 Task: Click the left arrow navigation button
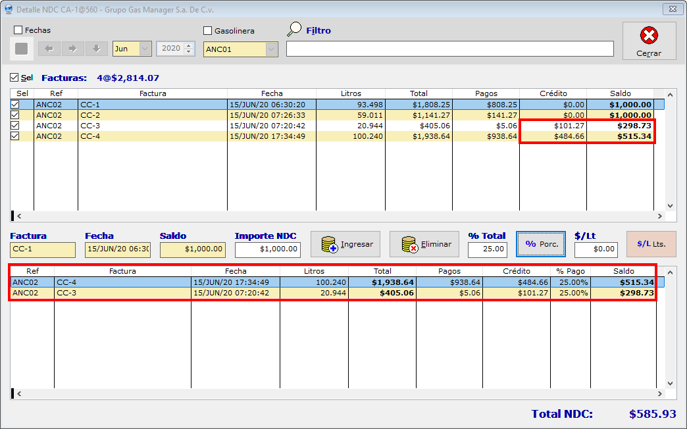point(49,49)
